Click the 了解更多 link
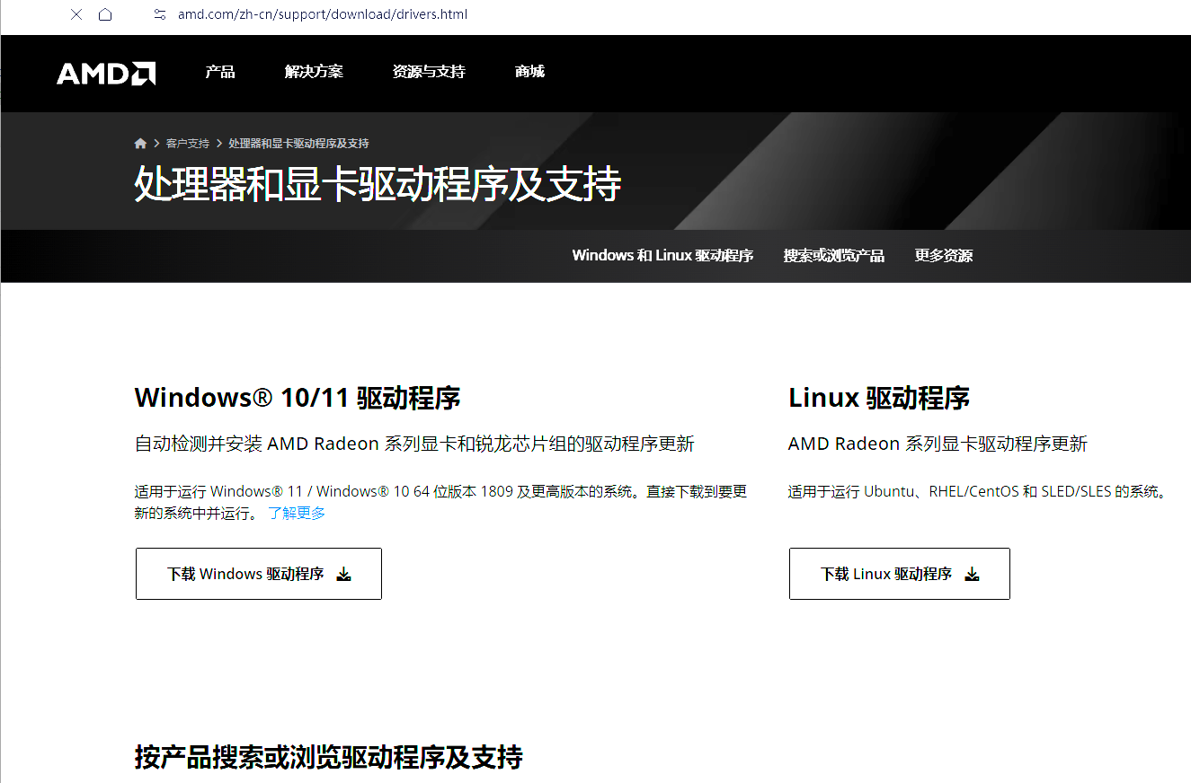 [x=297, y=514]
